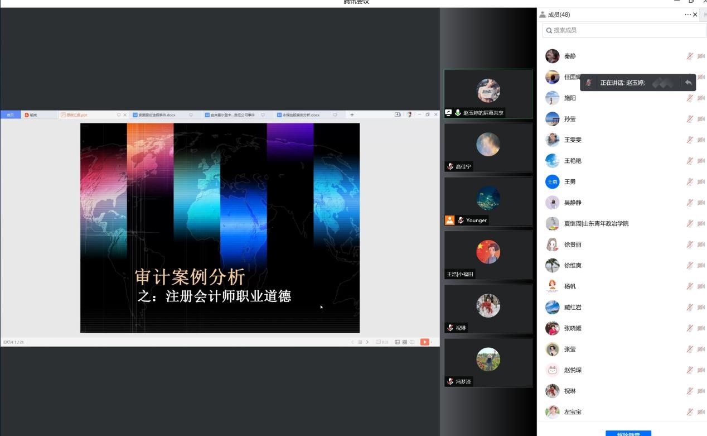Viewport: 707px width, 436px height.
Task: Open slide list icon between navigation arrows
Action: tap(360, 342)
